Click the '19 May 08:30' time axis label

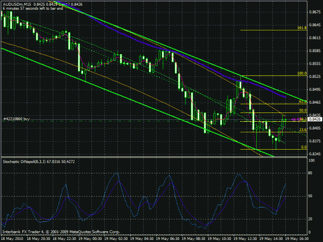193,239
